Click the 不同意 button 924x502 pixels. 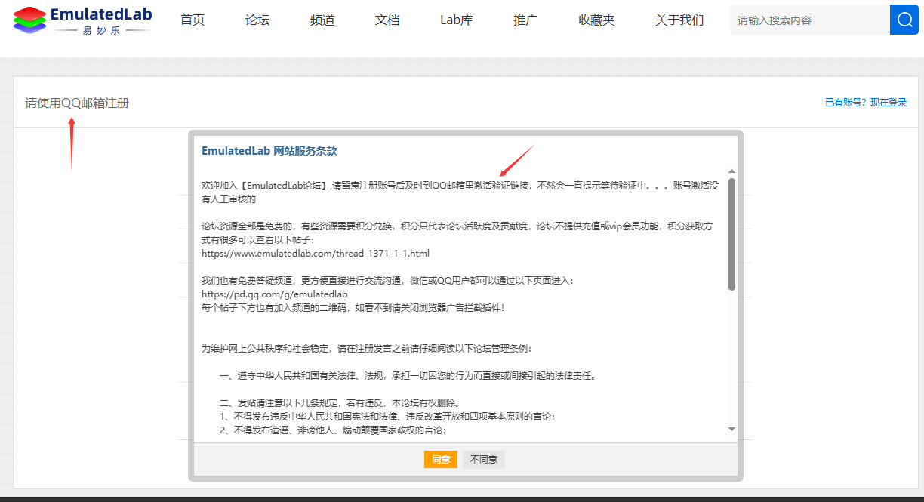point(484,459)
